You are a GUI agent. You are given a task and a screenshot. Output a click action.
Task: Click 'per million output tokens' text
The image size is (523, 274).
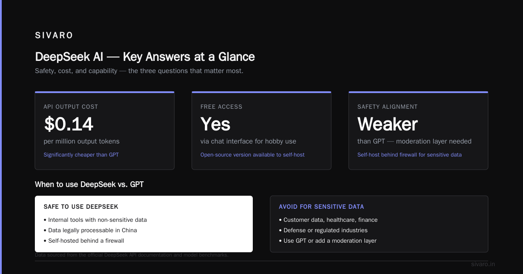82,141
